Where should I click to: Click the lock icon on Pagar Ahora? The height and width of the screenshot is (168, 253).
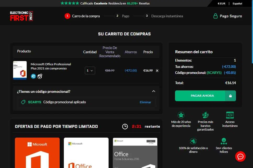click(230, 96)
